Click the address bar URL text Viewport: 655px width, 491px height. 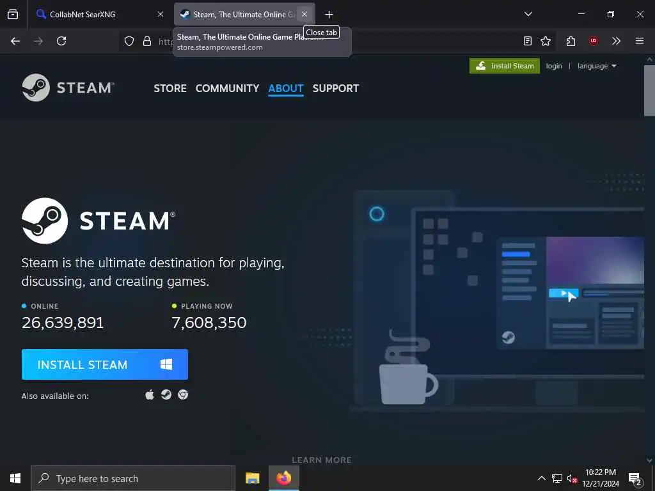click(166, 42)
